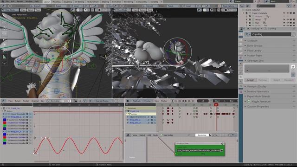Click green Y Quaternion Rotation swatch under Wing_001_L
297x167 pixels.
coord(5,126)
